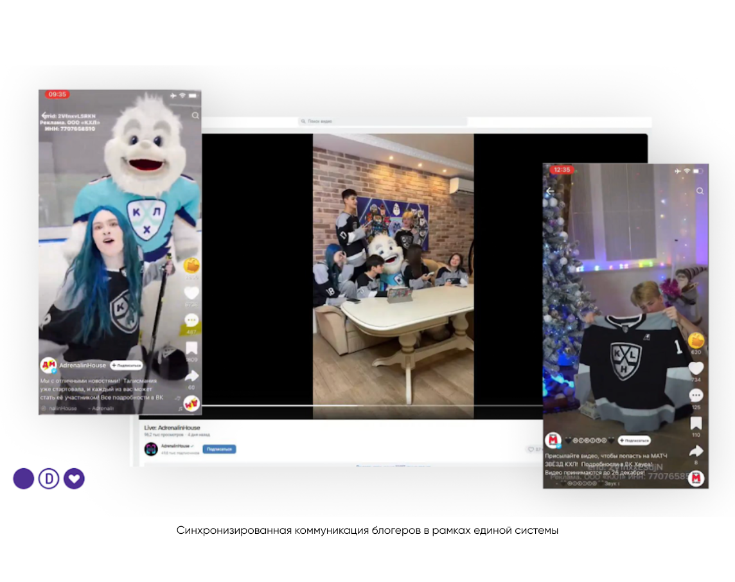Click the blue Подписаться button under the Live video
This screenshot has width=735, height=582.
point(219,449)
